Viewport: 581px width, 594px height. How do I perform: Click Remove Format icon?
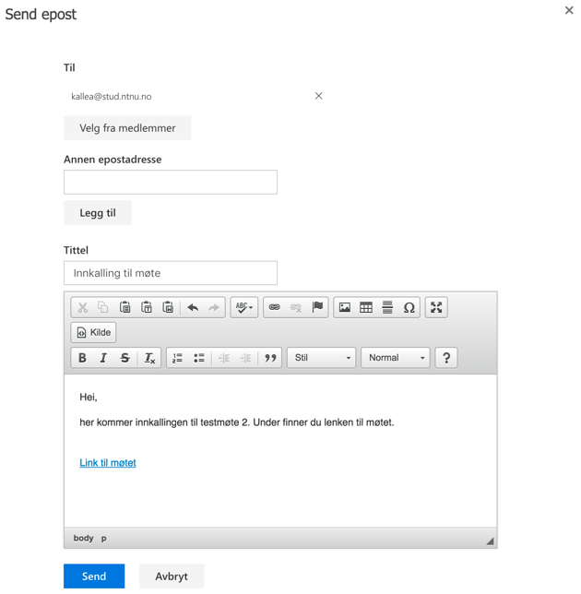pyautogui.click(x=149, y=358)
